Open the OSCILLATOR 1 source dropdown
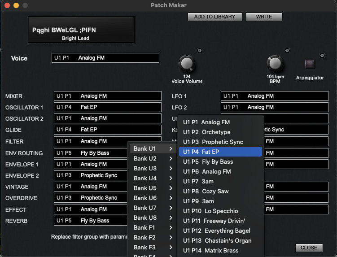 click(107, 107)
